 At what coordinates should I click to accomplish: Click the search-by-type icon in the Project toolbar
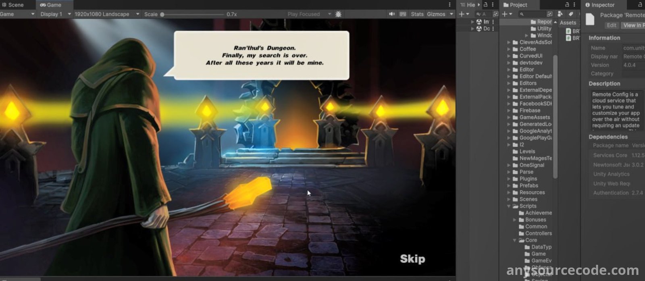click(560, 14)
